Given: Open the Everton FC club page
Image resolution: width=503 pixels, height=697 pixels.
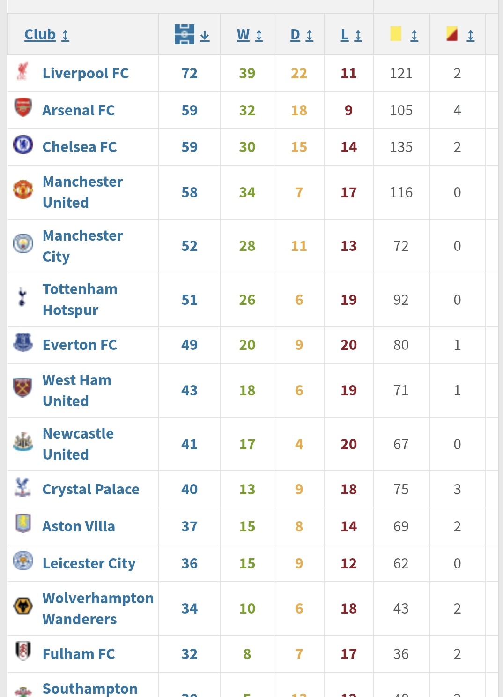Looking at the screenshot, I should (80, 345).
